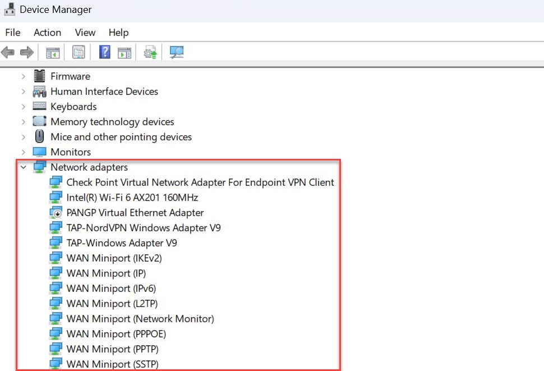Select the Keyboards label
This screenshot has height=371, width=544.
click(73, 107)
